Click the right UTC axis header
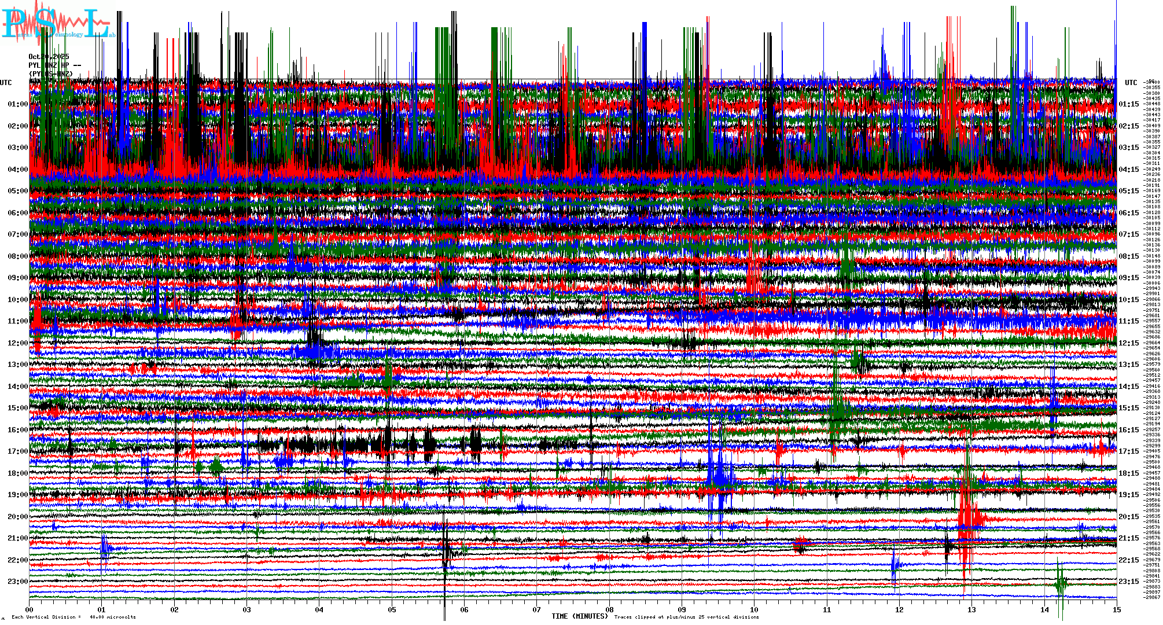The width and height of the screenshot is (1163, 625). click(x=1131, y=83)
